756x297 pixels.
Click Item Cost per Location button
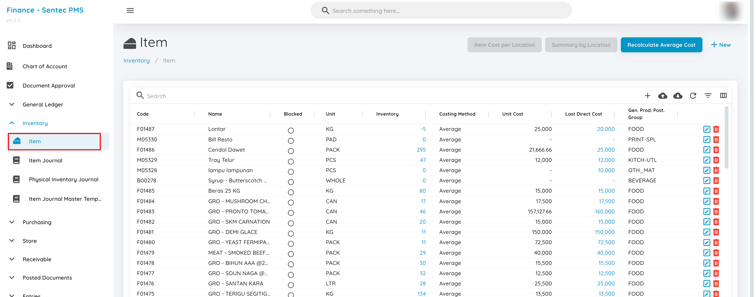coord(504,45)
